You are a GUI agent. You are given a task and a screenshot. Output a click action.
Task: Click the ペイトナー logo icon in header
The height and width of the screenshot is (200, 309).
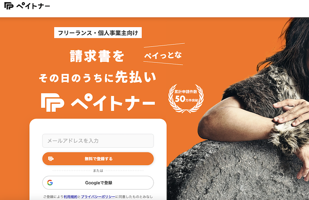point(9,6)
